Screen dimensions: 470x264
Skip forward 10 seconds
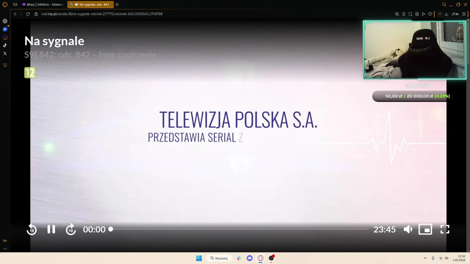click(x=71, y=229)
